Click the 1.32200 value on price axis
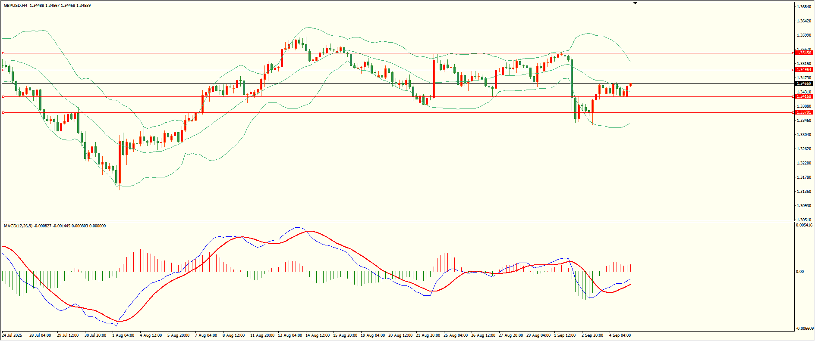Image resolution: width=815 pixels, height=341 pixels. coord(805,163)
